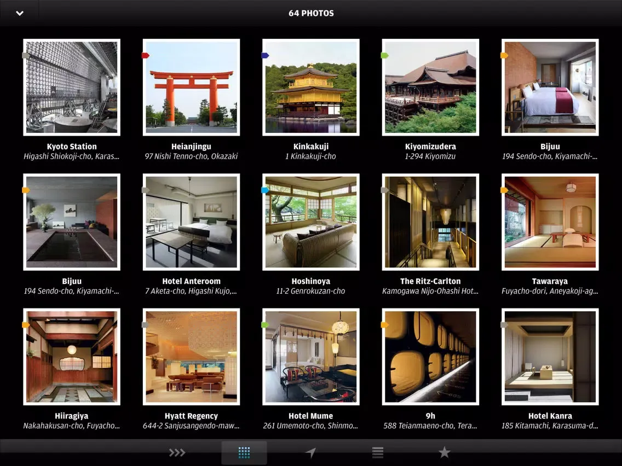Click the 'Hotel Mume' caption
This screenshot has width=622, height=466.
[311, 416]
